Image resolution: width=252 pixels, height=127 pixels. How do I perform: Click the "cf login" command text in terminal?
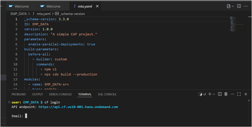coord(52,102)
